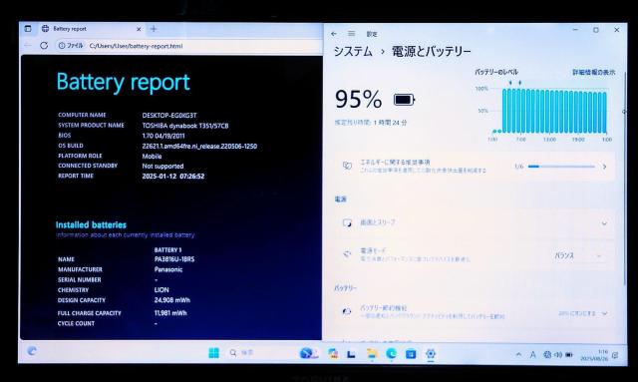
Task: Select the Battery report tab
Action: point(92,29)
